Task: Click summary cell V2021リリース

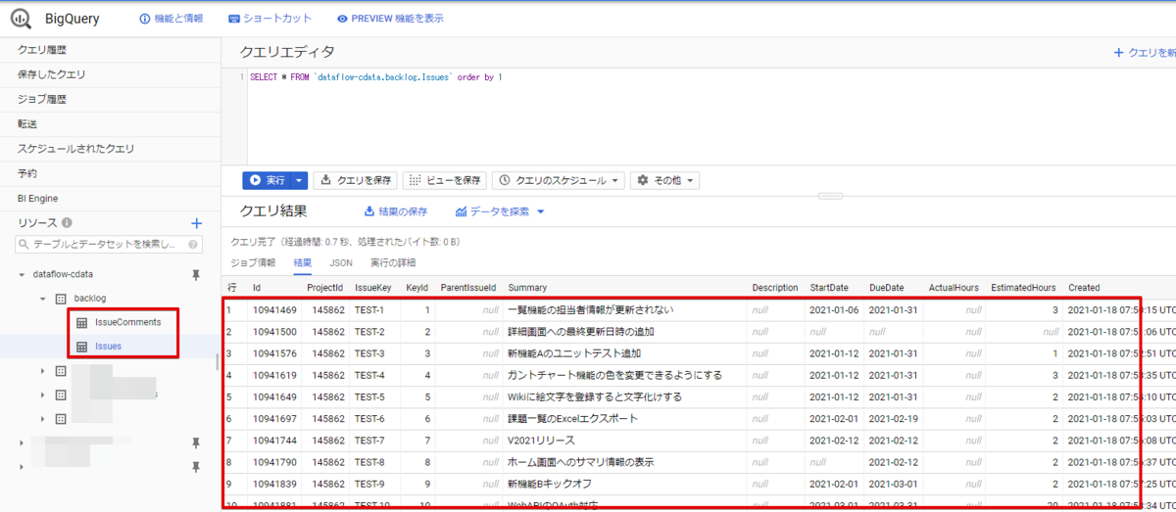Action: tap(542, 441)
